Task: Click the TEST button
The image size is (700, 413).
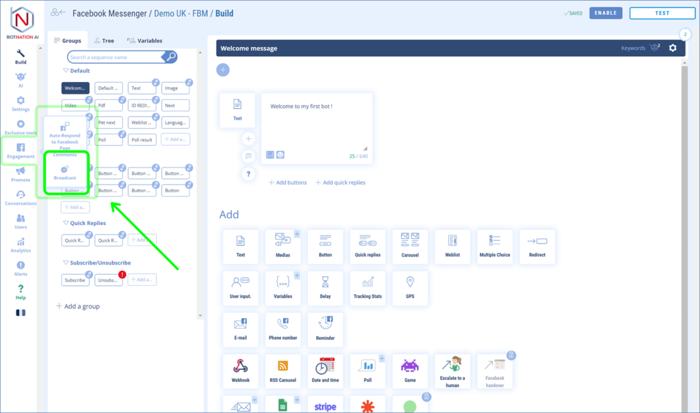Action: tap(662, 13)
